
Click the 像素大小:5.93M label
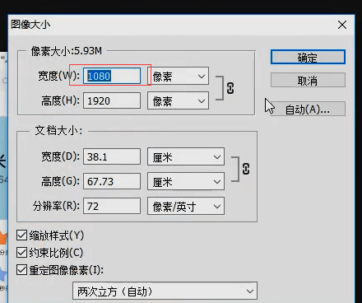67,51
